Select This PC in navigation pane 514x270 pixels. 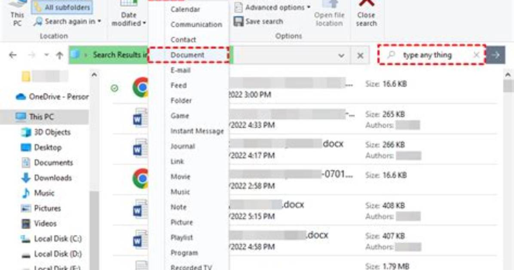click(x=45, y=117)
